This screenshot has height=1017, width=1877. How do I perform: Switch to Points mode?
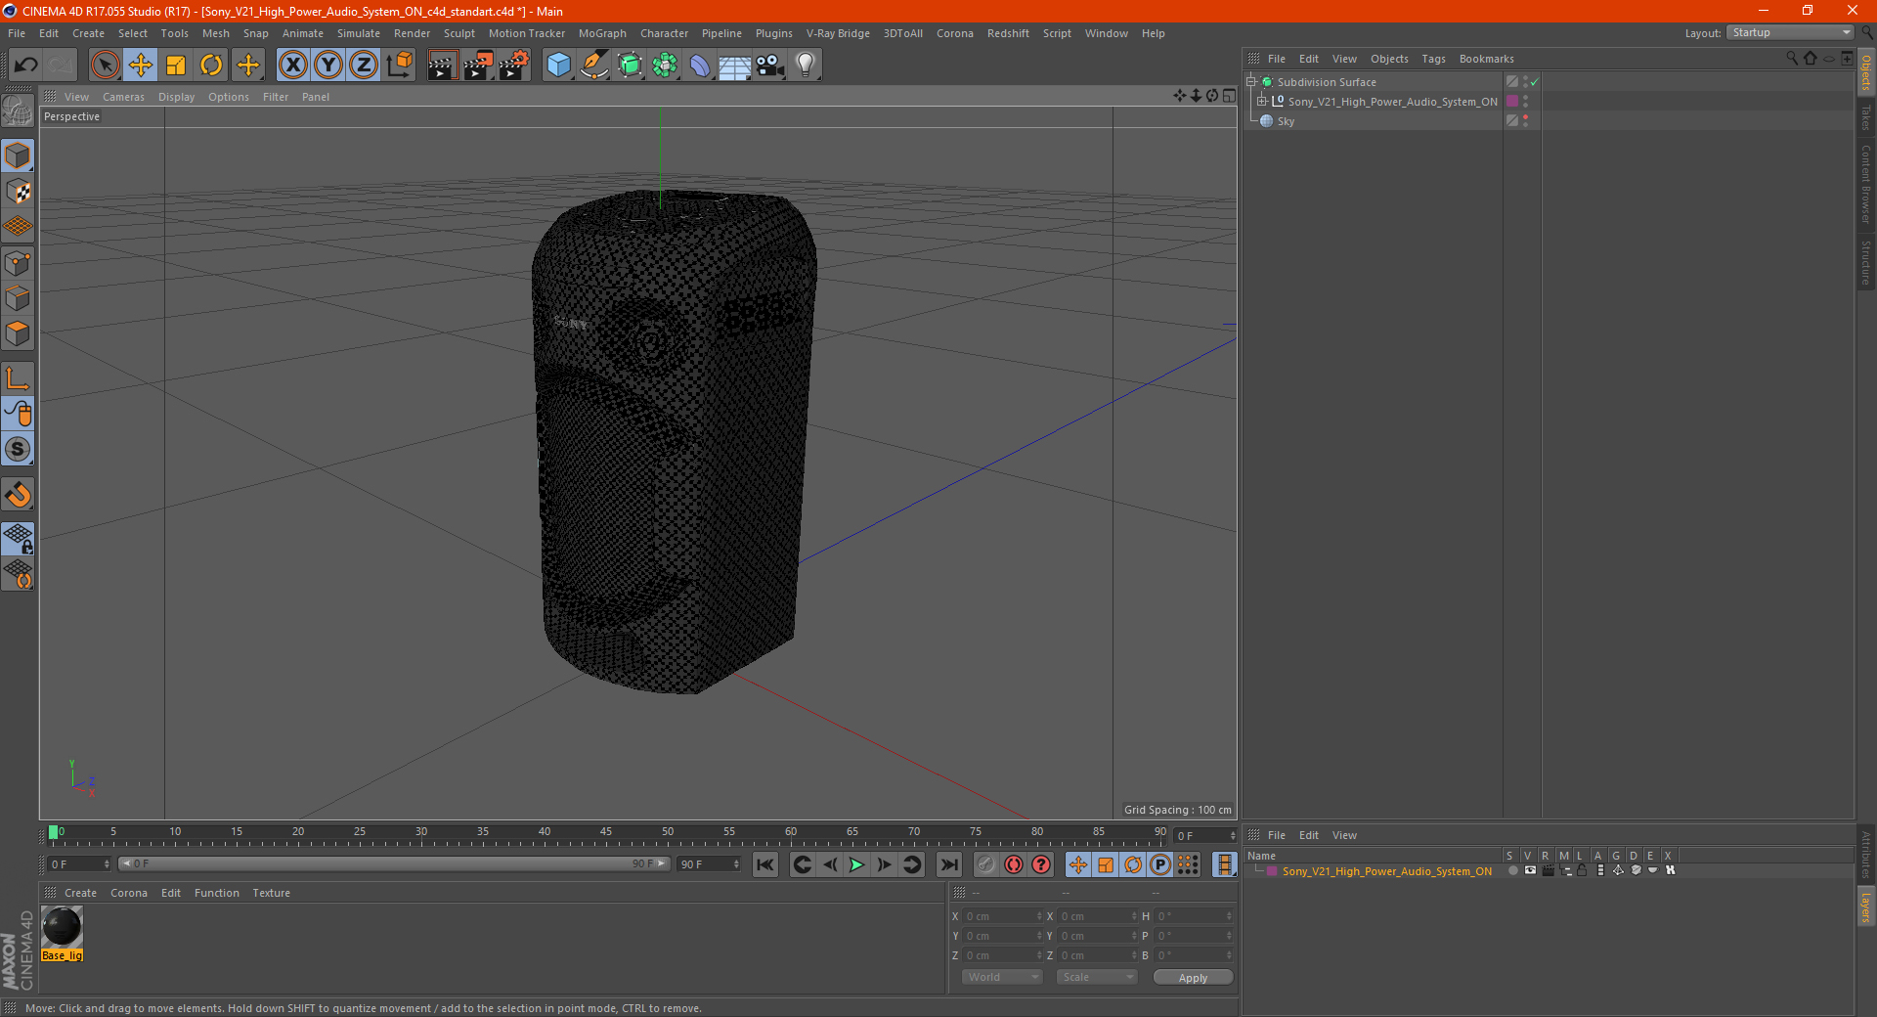[18, 263]
